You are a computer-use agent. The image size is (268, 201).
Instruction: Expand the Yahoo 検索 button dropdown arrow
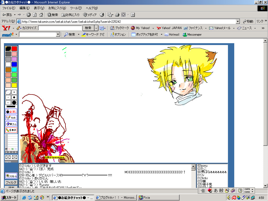tap(96, 28)
